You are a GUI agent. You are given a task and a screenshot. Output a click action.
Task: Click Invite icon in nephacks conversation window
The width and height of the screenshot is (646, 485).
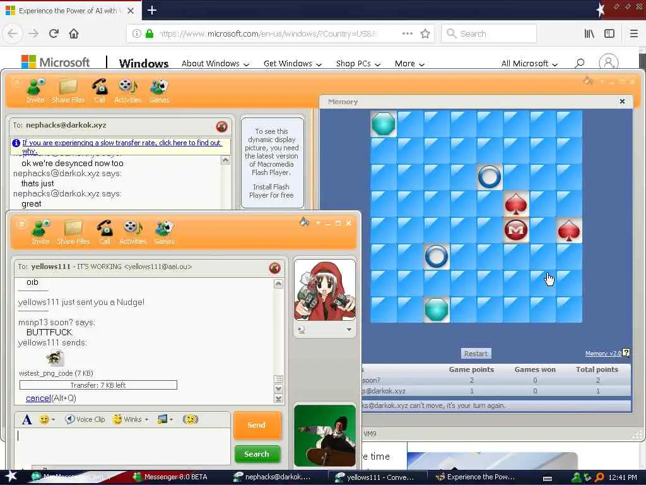(x=36, y=90)
